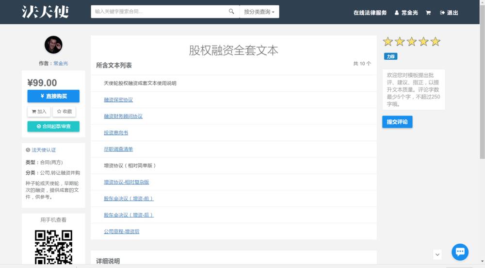Click the 直接购买 buy button
The image size is (485, 268).
click(53, 96)
